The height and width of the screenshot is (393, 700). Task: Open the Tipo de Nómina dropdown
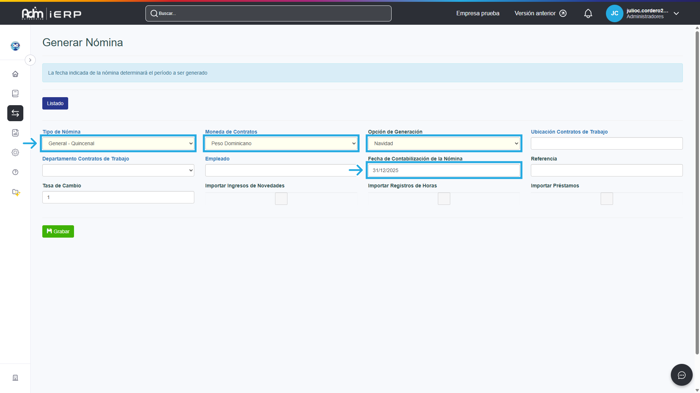[118, 143]
